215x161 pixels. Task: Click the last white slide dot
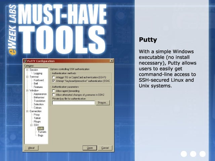click(x=202, y=154)
